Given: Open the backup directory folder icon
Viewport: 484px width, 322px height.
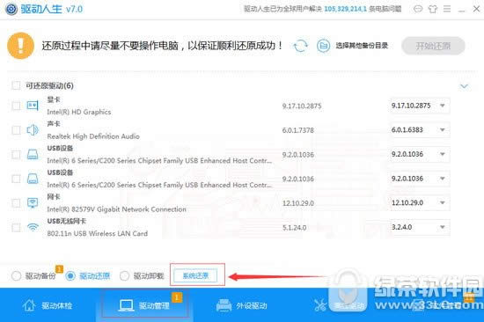Looking at the screenshot, I should pyautogui.click(x=323, y=46).
